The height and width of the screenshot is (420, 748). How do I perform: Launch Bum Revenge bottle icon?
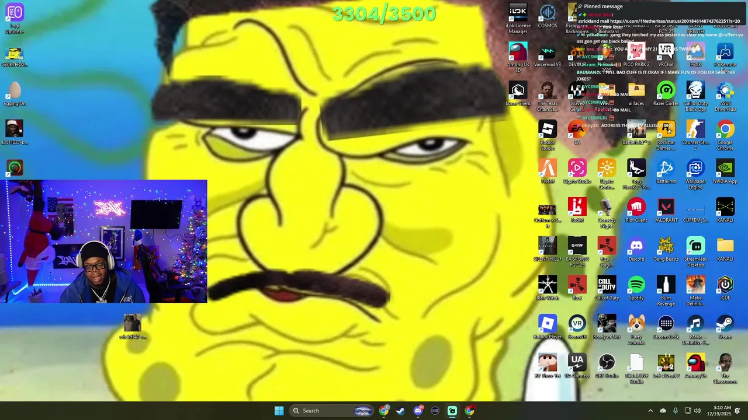[x=666, y=290]
